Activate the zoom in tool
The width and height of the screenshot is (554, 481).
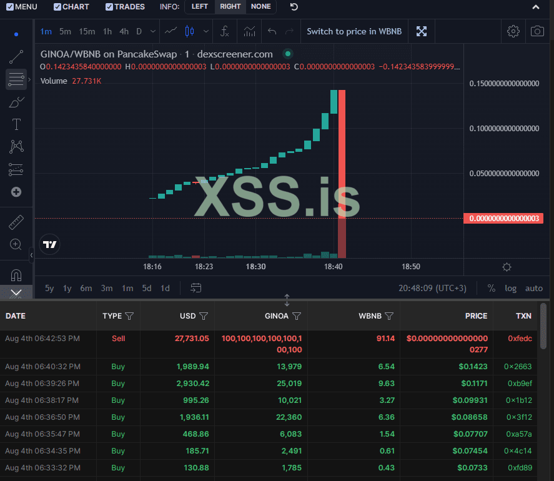[x=16, y=244]
